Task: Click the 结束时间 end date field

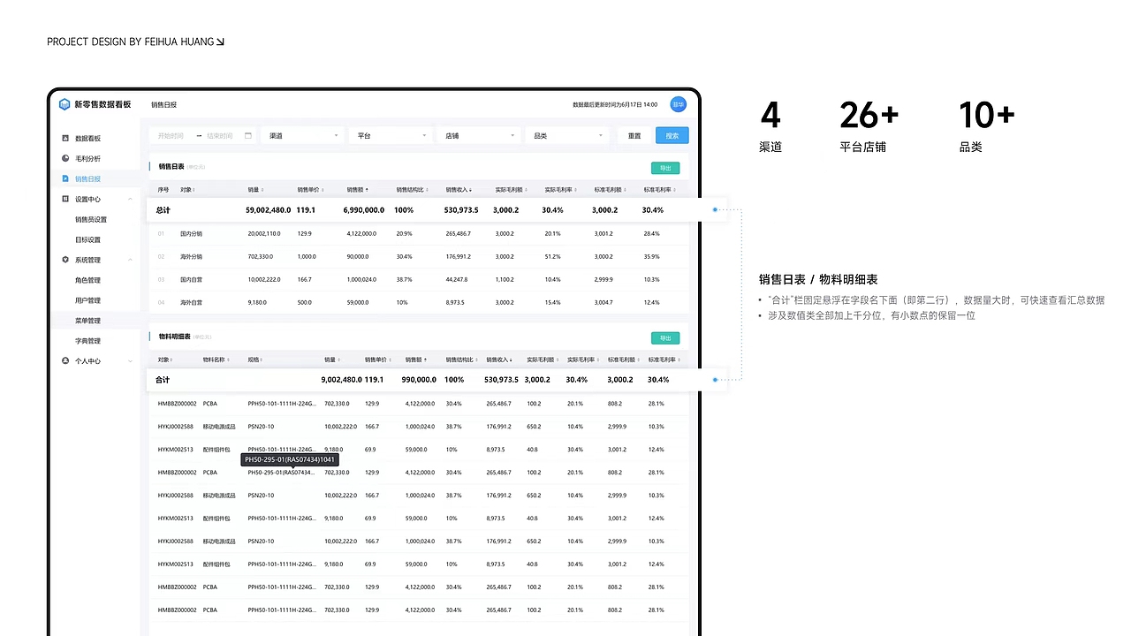Action: (219, 136)
